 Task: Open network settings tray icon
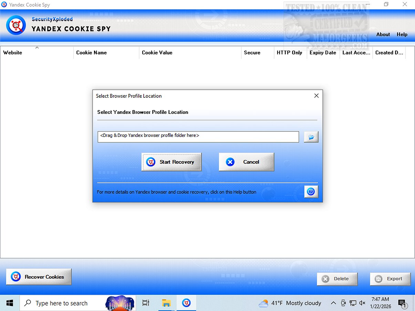point(353,303)
